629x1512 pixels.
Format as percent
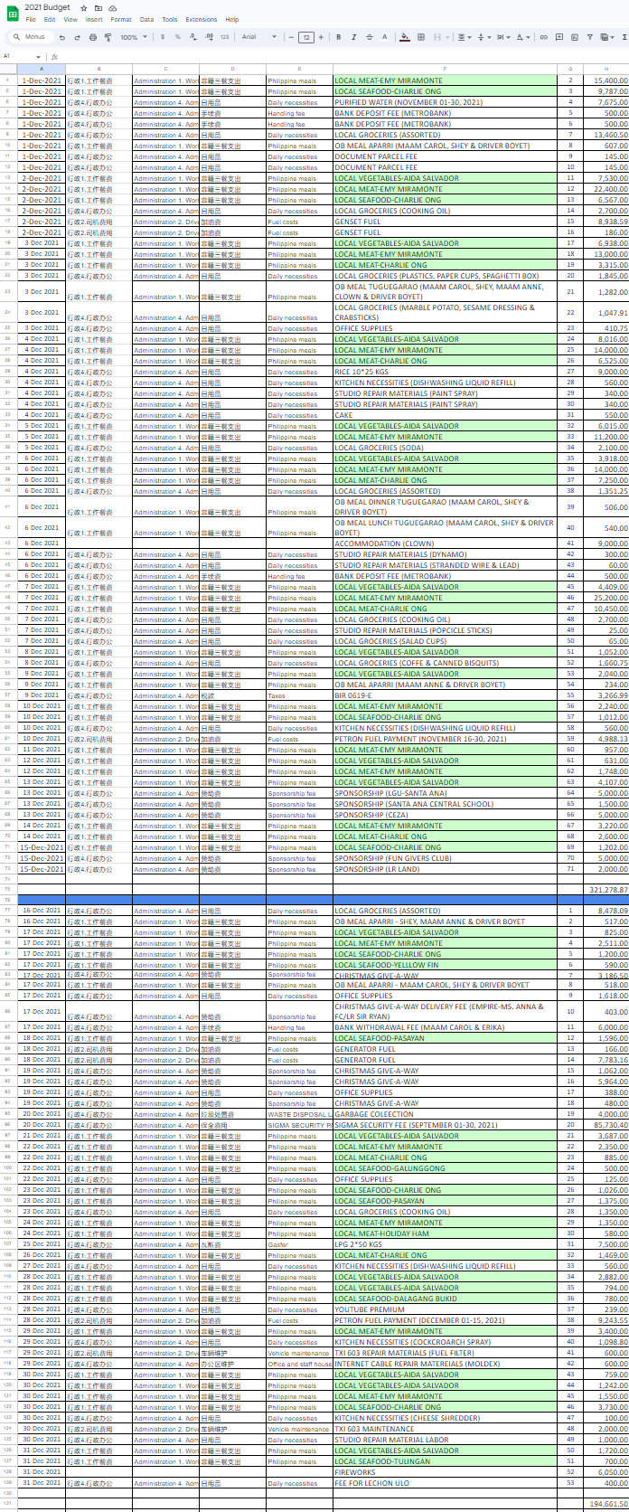[177, 37]
